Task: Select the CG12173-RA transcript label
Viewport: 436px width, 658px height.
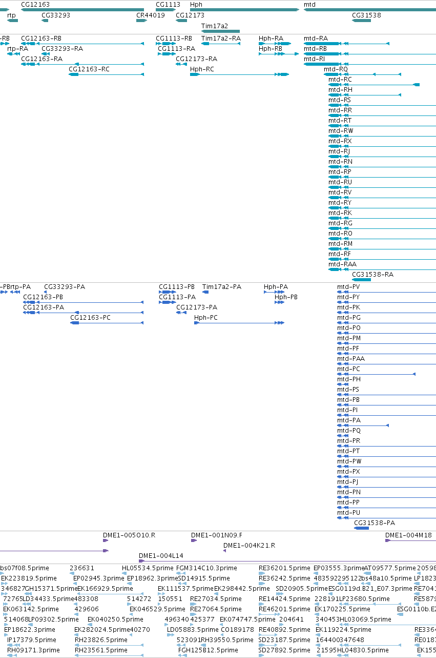Action: click(x=196, y=59)
